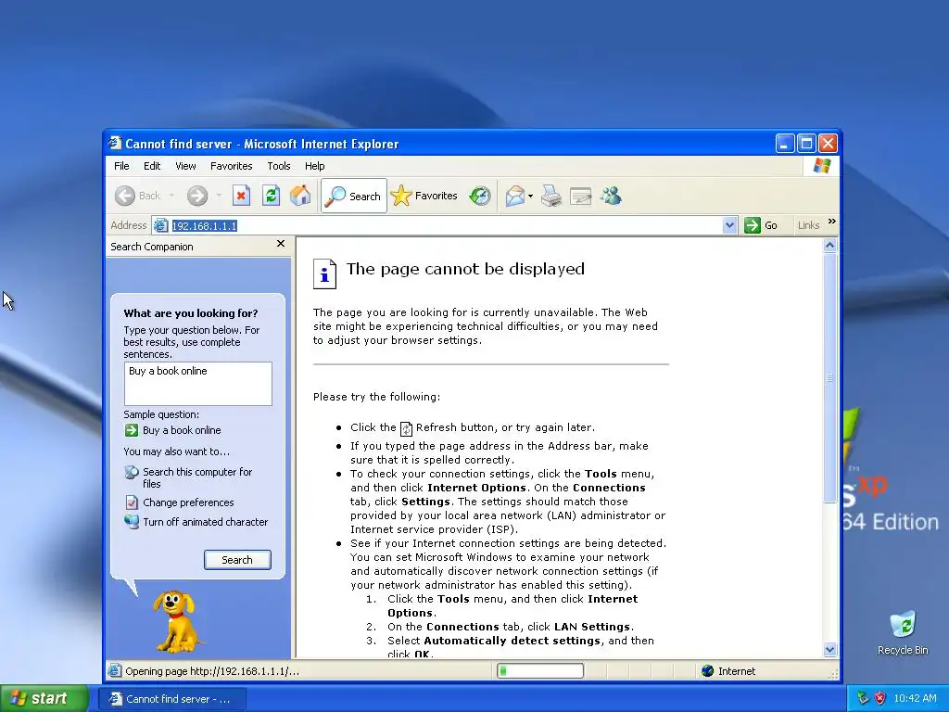
Task: Click the 10:42 AM taskbar clock
Action: pos(915,698)
